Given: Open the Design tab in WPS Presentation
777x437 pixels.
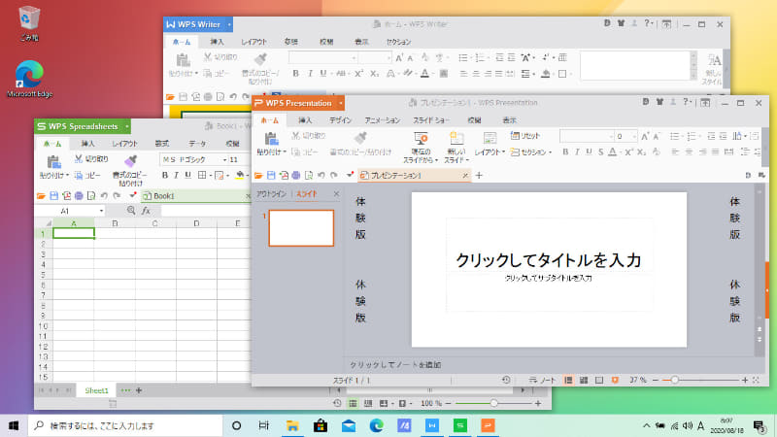Looking at the screenshot, I should (340, 120).
